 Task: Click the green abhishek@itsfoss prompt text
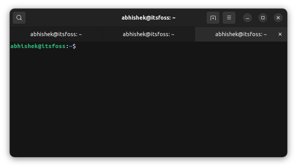coord(38,46)
